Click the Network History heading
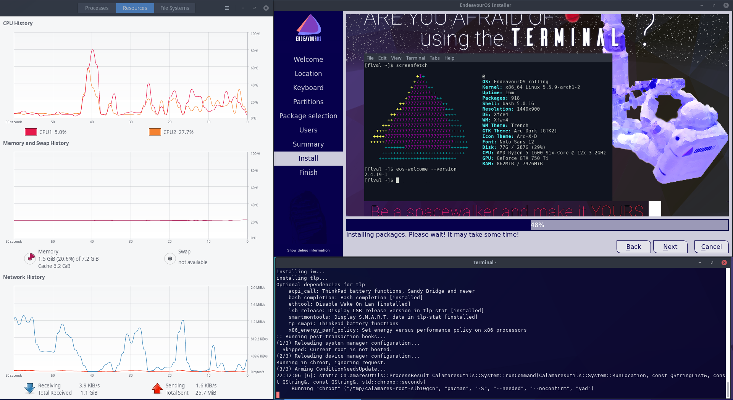733x400 pixels. pyautogui.click(x=24, y=277)
